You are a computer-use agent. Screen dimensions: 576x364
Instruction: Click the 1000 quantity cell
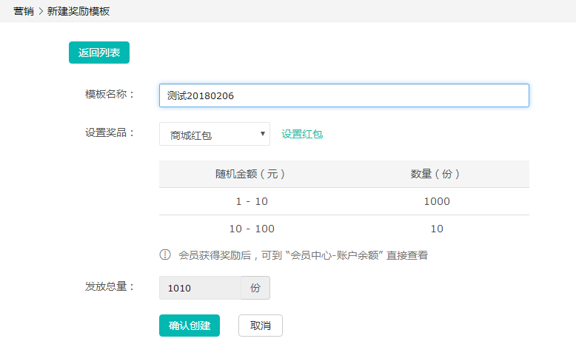click(436, 201)
